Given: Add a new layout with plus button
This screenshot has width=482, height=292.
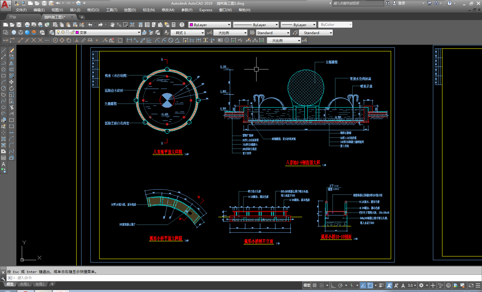Looking at the screenshot, I should [x=52, y=284].
